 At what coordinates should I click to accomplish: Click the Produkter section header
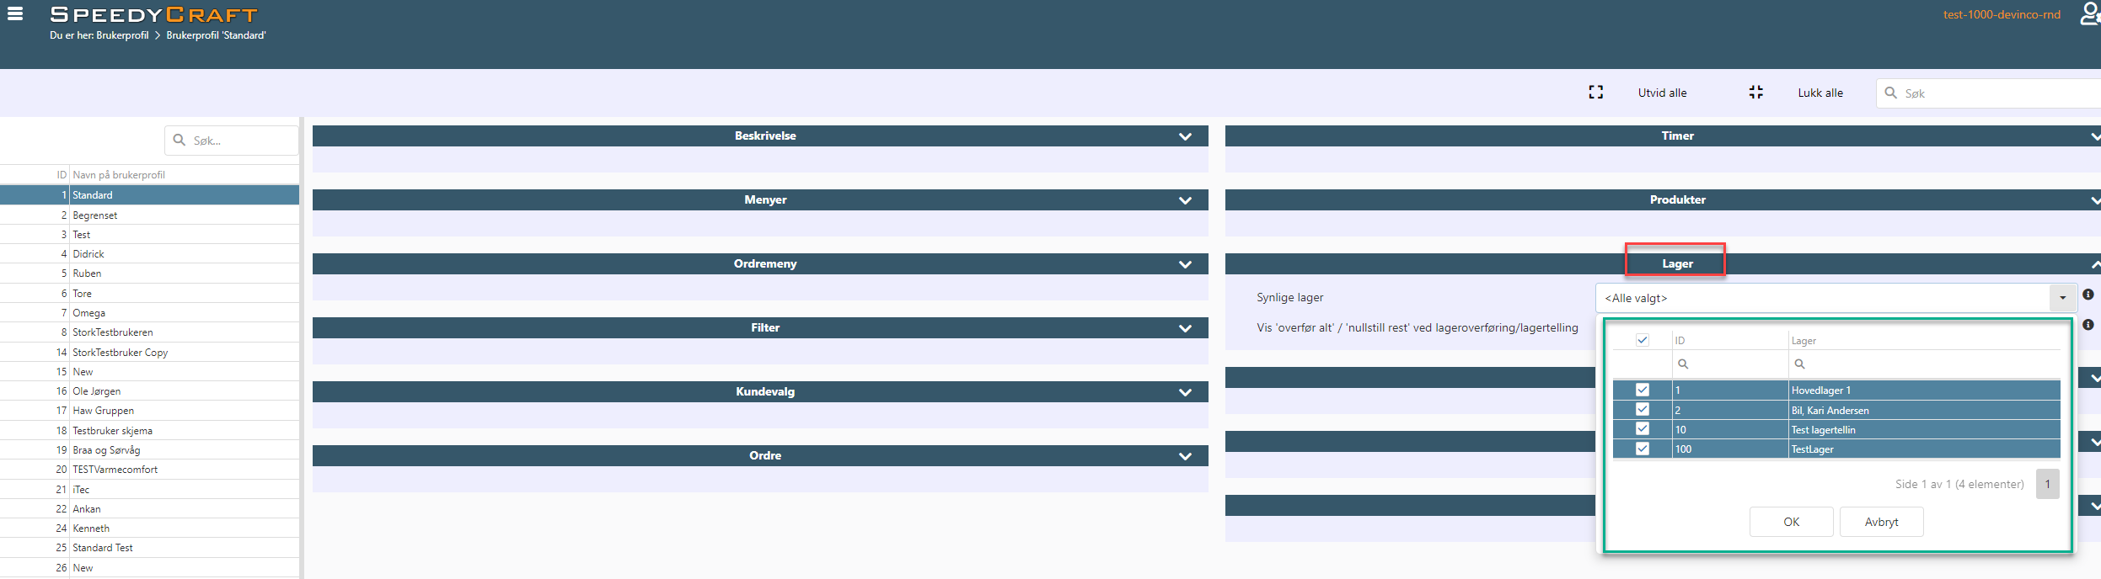point(1662,200)
